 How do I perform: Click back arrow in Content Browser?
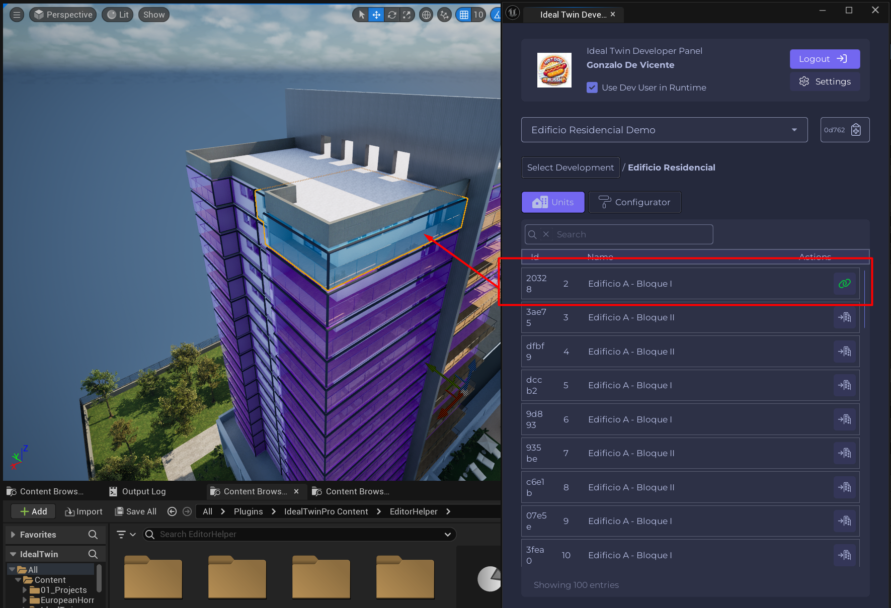172,511
